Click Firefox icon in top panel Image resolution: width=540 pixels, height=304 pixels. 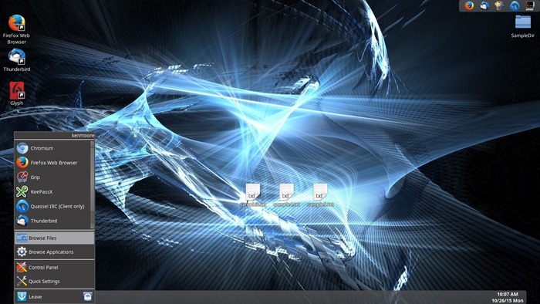(x=469, y=6)
